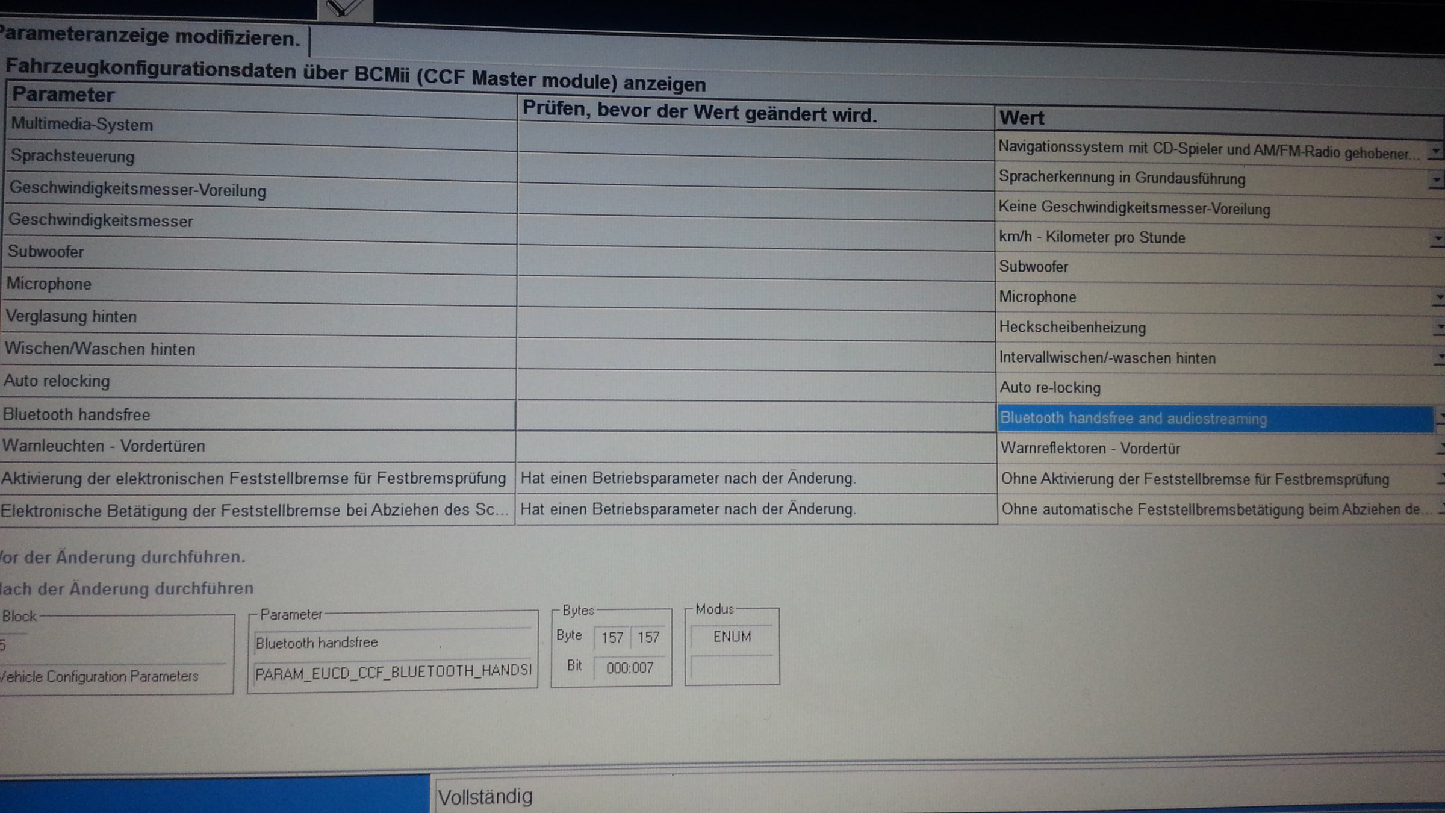Expand the Spracherkennung in Grundausführung dropdown
The image size is (1445, 813).
(x=1437, y=179)
